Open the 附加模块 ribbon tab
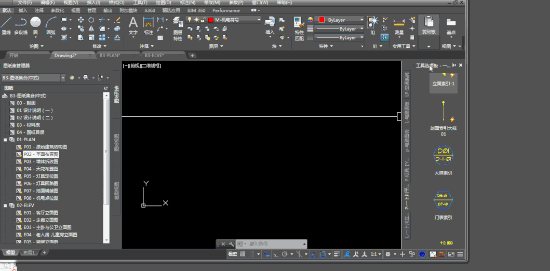Viewport: 550px width, 271px height. coord(128,10)
